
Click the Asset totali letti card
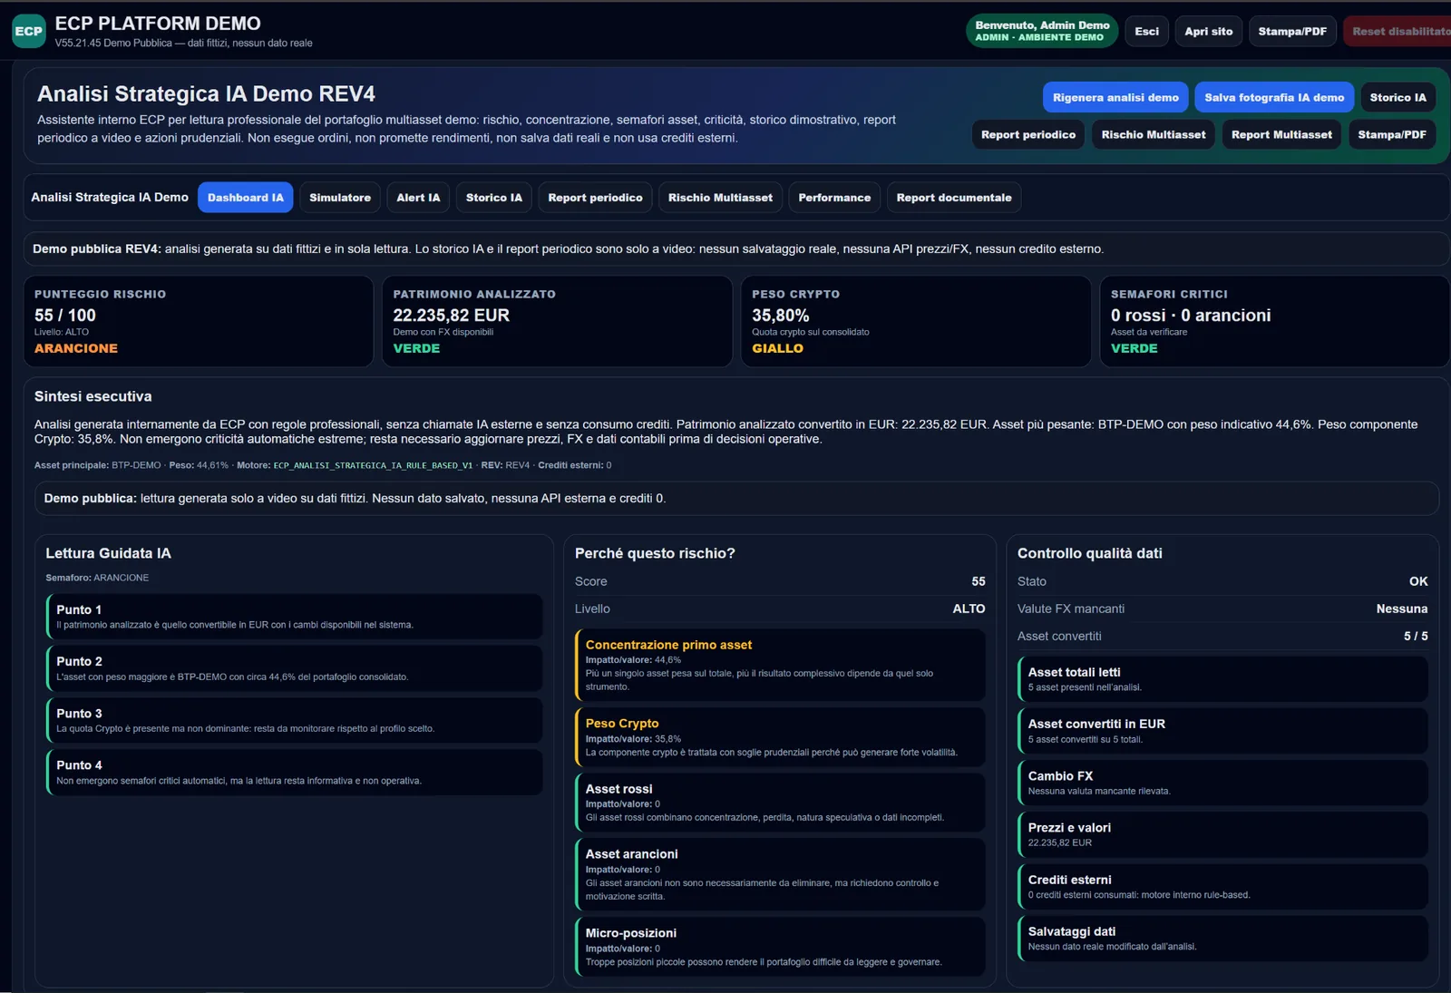1222,679
